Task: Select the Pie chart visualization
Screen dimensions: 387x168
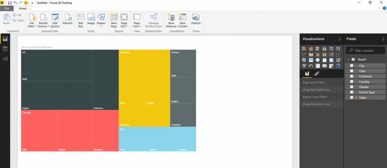Action: pyautogui.click(x=304, y=60)
